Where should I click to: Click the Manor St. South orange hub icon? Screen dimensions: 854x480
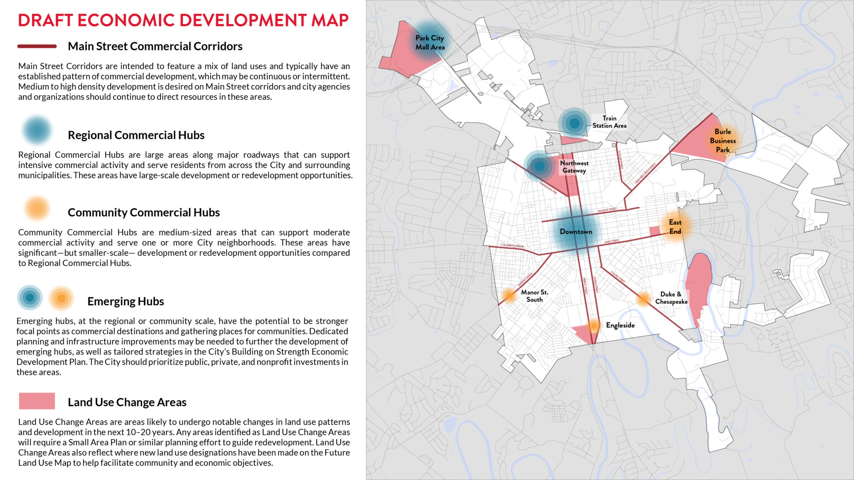[509, 295]
